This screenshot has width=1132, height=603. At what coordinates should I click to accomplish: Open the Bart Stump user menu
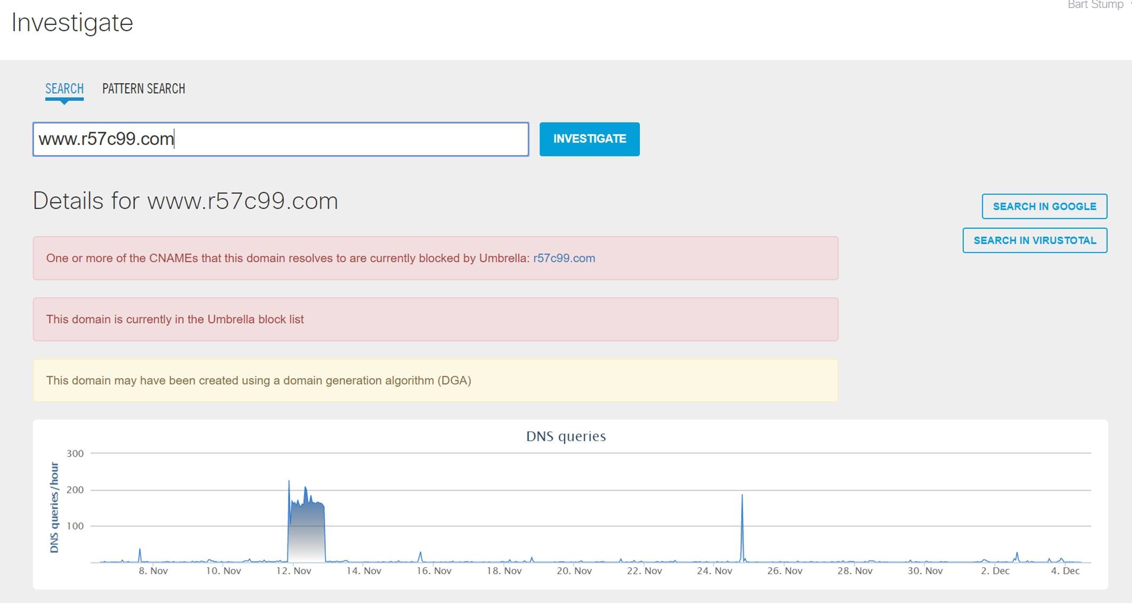1095,5
